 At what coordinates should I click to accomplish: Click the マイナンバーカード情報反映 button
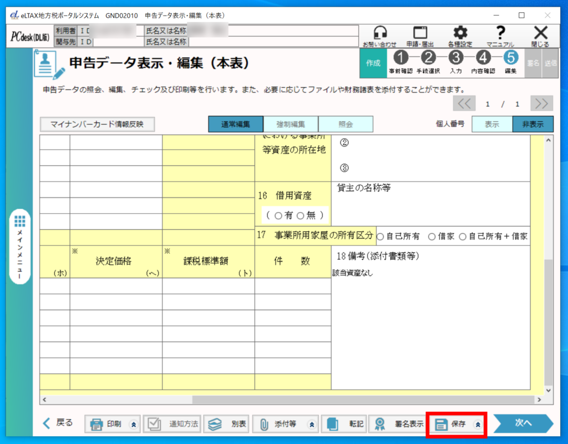[97, 124]
